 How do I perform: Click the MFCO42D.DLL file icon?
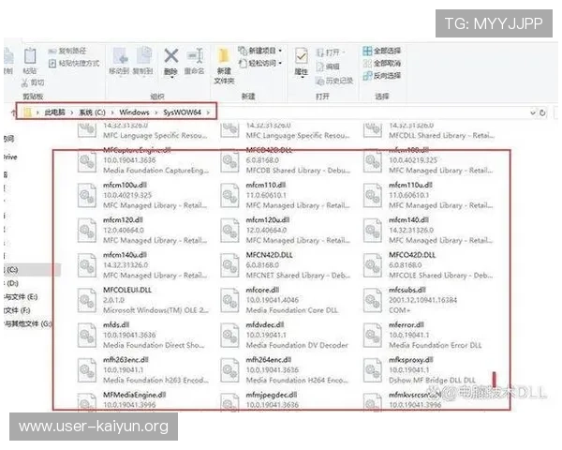[373, 265]
